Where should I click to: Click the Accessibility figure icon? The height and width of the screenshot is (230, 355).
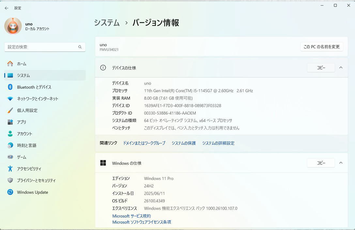tap(10, 169)
